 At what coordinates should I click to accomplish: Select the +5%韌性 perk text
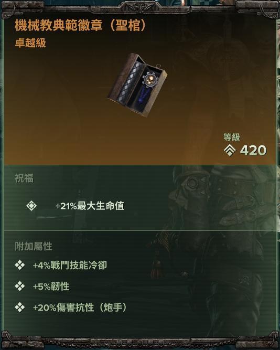click(x=51, y=286)
